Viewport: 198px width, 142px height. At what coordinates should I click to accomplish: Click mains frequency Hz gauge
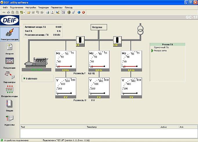pos(131,61)
